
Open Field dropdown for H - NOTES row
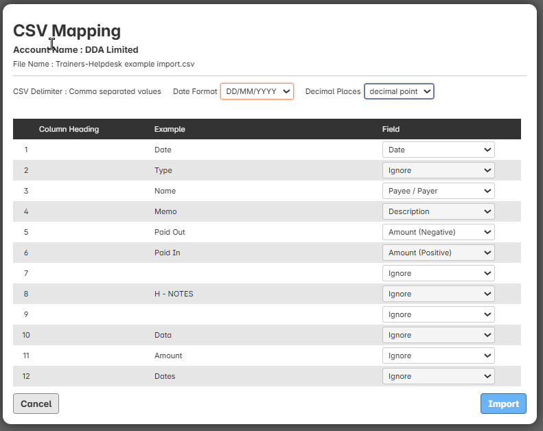pos(439,294)
